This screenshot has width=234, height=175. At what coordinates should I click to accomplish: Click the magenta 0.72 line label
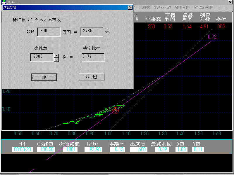click(212, 37)
